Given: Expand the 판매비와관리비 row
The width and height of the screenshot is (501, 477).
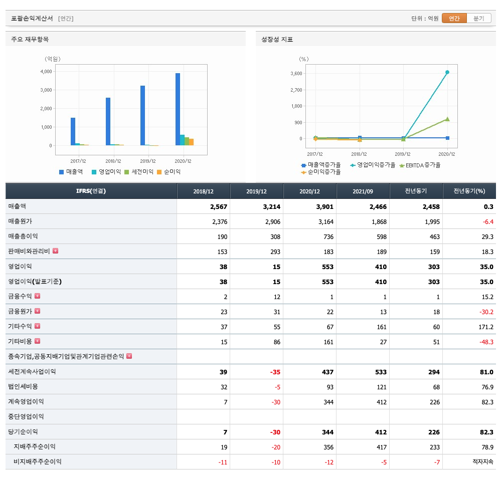Looking at the screenshot, I should coord(55,251).
